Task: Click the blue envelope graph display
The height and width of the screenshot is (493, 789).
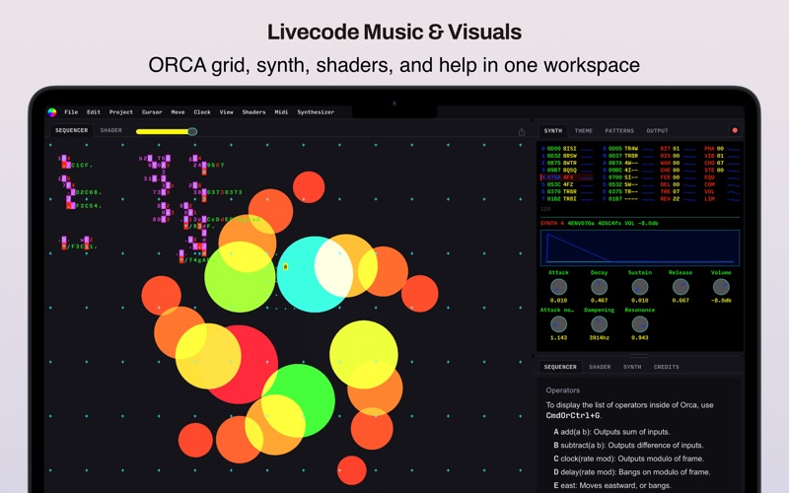Action: tap(640, 248)
